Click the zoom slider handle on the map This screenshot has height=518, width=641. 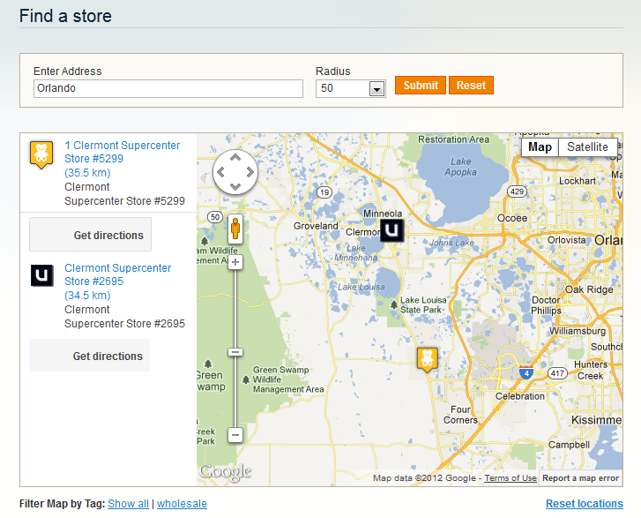pyautogui.click(x=235, y=352)
